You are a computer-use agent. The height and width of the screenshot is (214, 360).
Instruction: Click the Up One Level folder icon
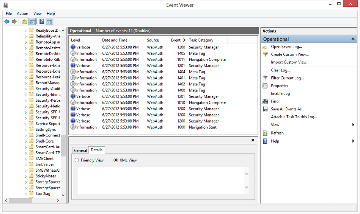[24, 22]
